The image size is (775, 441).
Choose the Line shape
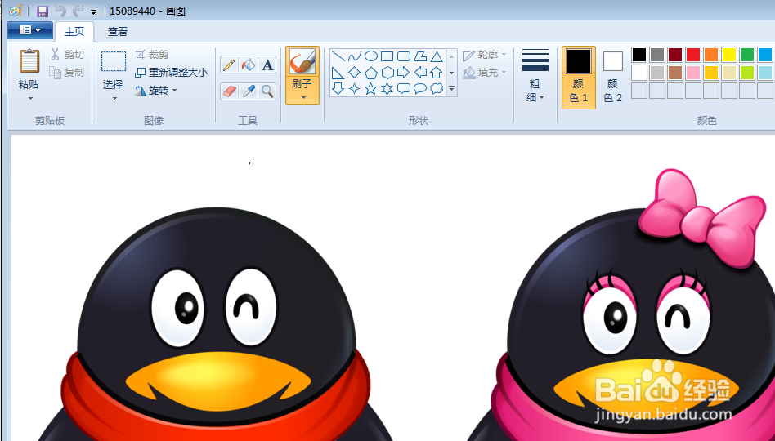click(338, 56)
